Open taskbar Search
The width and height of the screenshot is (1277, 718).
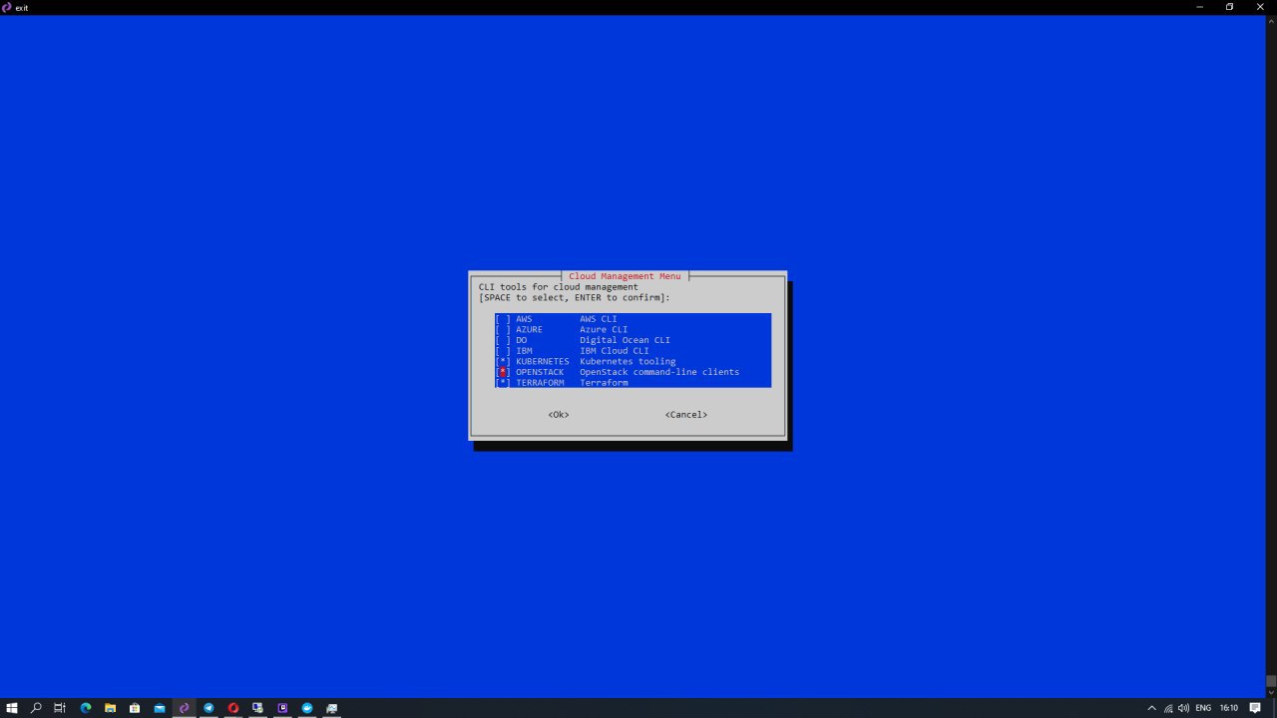[36, 708]
